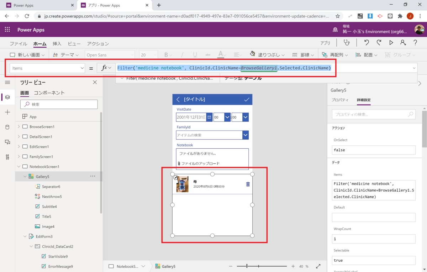Select Image4 in tree view
The width and height of the screenshot is (427, 272).
pyautogui.click(x=48, y=226)
